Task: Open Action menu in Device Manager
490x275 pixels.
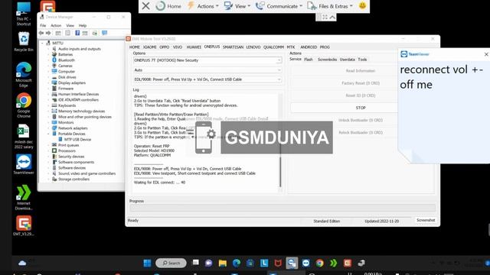Action: [56, 25]
